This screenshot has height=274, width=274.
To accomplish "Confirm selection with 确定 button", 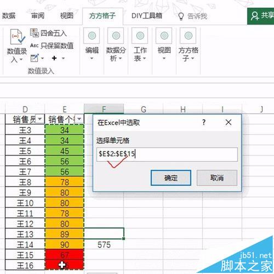I will [x=171, y=178].
